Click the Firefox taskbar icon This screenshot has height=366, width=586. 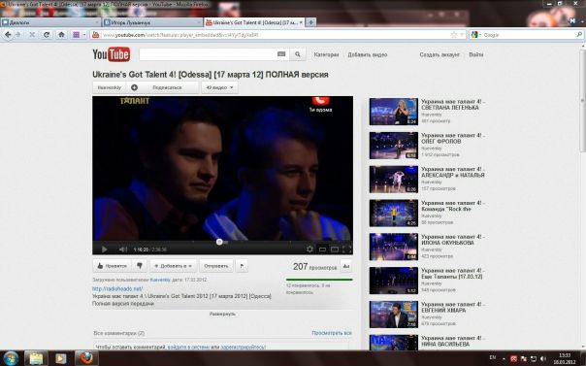coord(86,358)
